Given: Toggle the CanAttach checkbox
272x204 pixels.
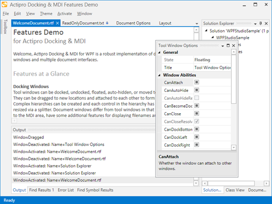Looking at the screenshot, I should (x=196, y=82).
